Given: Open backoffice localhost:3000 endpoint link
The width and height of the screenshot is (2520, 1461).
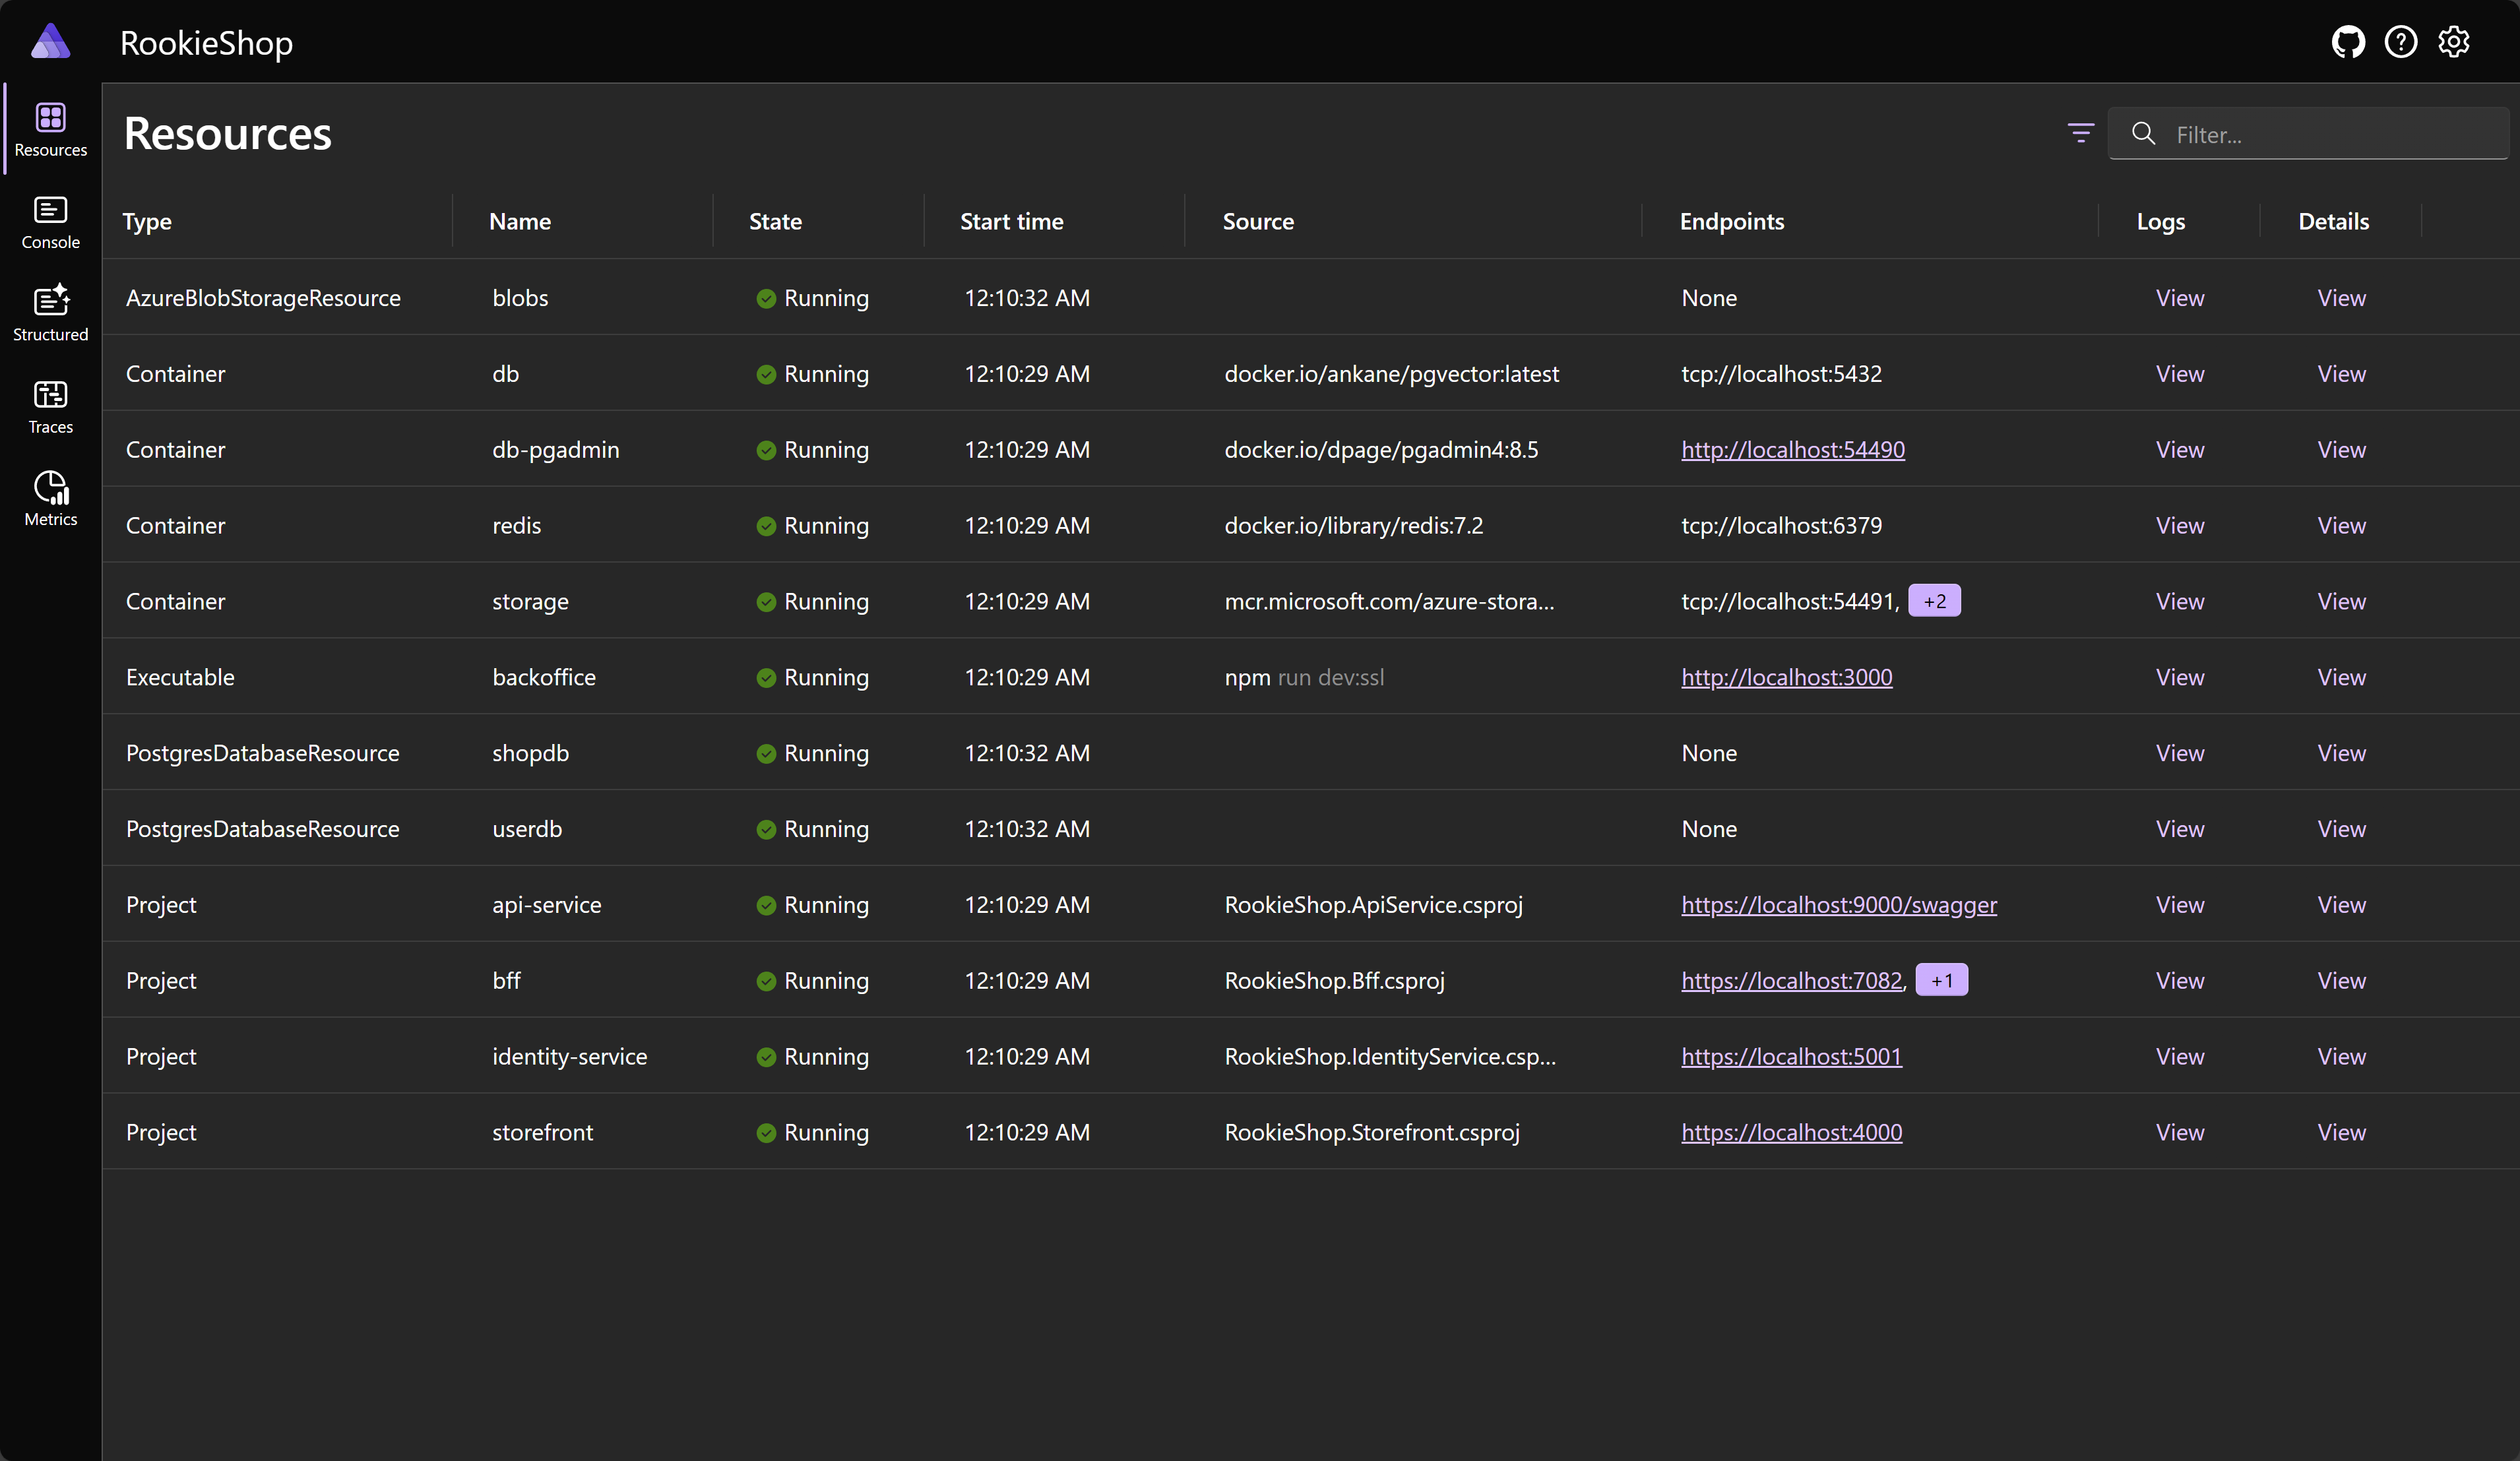Looking at the screenshot, I should click(x=1786, y=677).
